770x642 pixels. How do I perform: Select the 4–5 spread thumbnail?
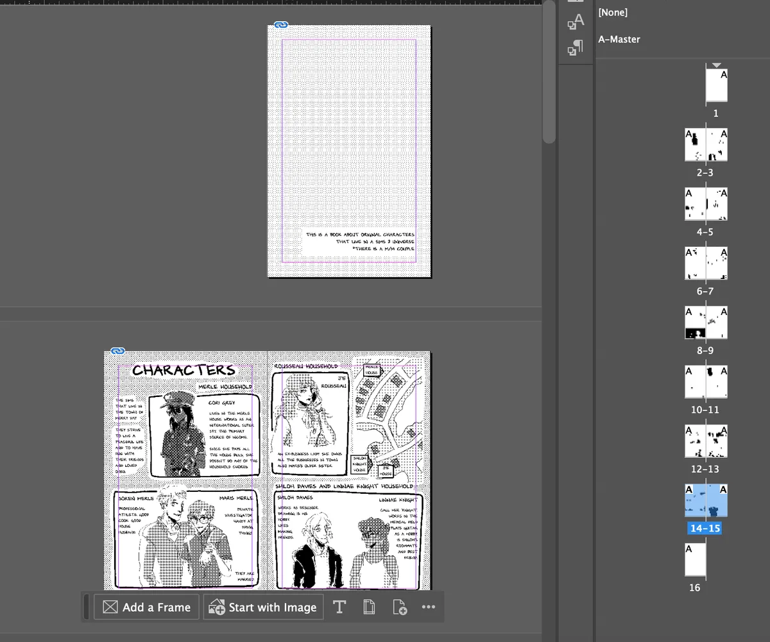(706, 203)
